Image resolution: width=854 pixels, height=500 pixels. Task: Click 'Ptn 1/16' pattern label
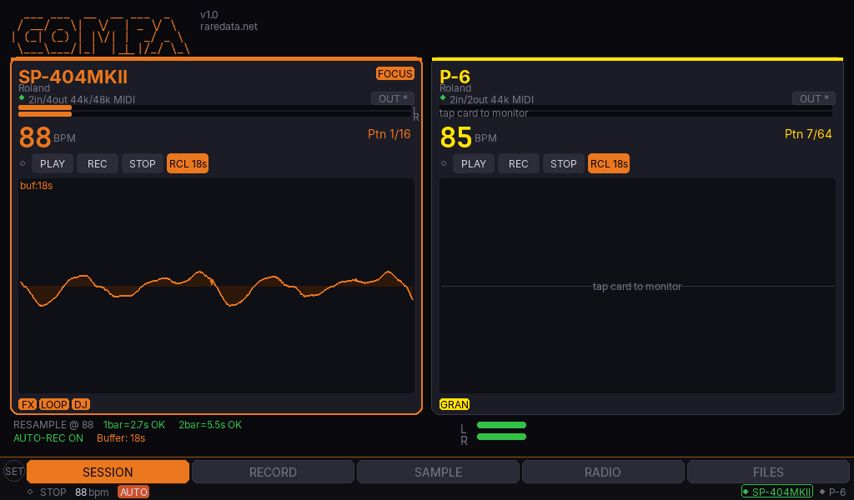(389, 134)
